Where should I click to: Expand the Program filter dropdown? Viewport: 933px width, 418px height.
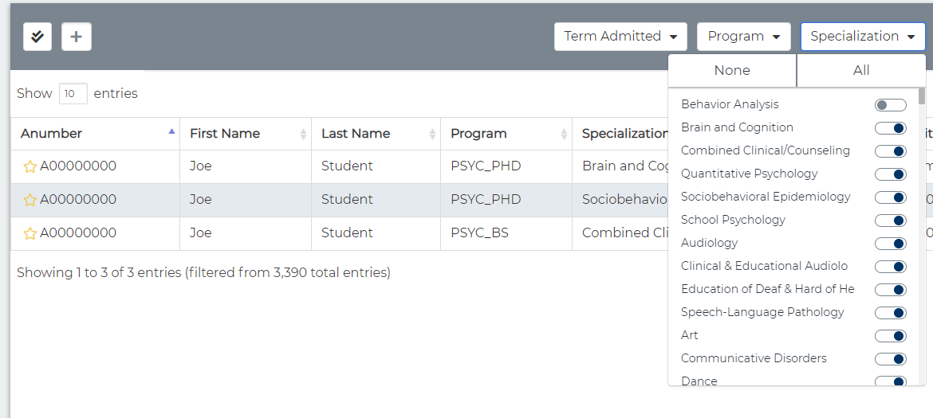743,37
